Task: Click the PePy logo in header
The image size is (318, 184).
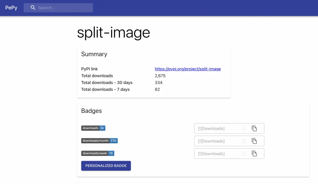Action: click(11, 8)
